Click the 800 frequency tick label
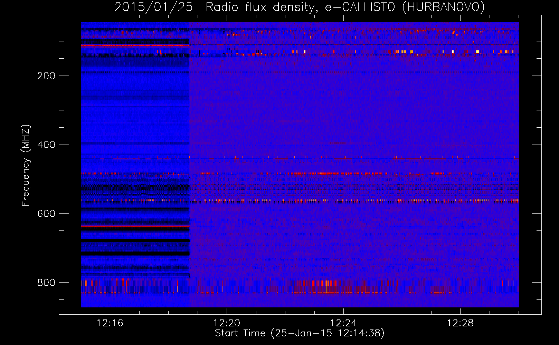The image size is (559, 345). pyautogui.click(x=46, y=283)
